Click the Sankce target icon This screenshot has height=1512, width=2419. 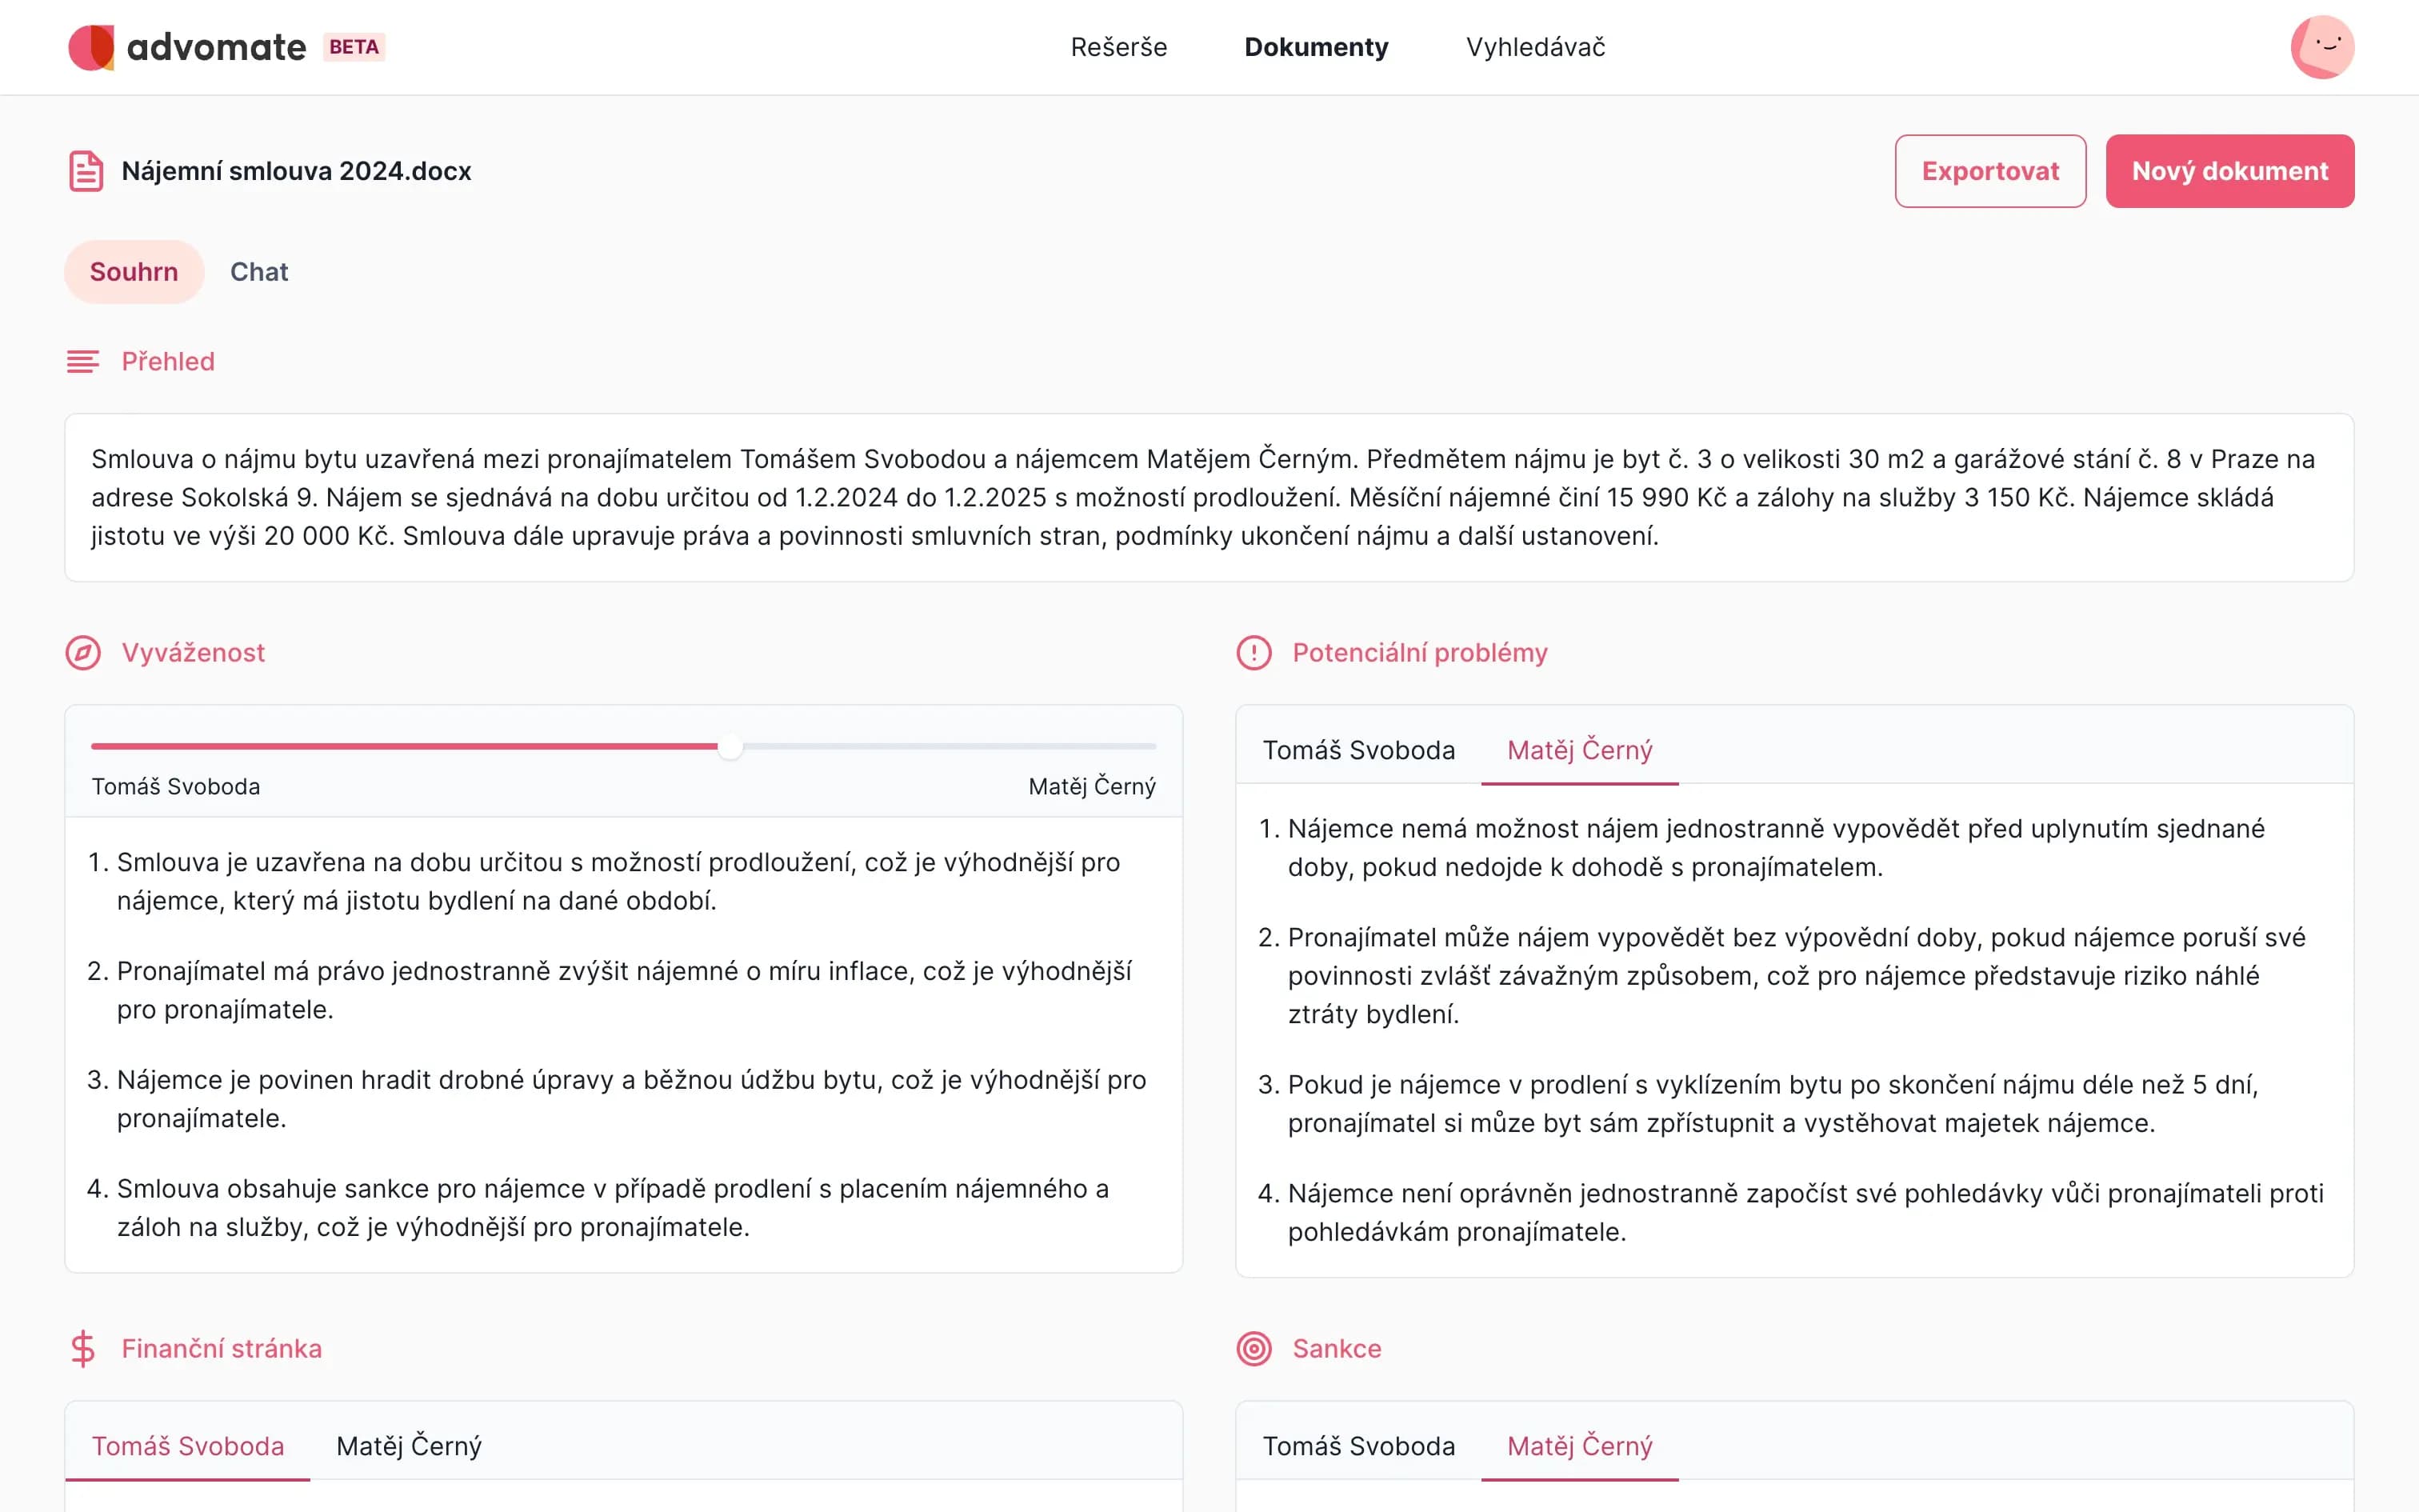1253,1348
